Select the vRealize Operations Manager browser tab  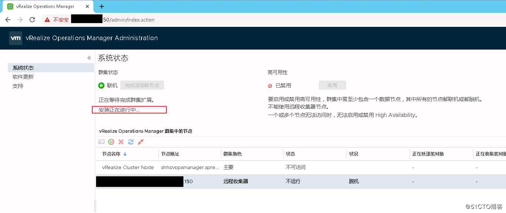(49, 6)
